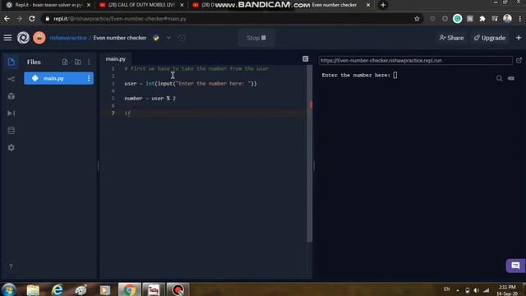The height and width of the screenshot is (296, 526).
Task: Open Bandicam recorder on taskbar
Action: 178,289
